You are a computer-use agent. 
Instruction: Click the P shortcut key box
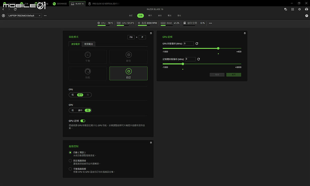point(142,37)
